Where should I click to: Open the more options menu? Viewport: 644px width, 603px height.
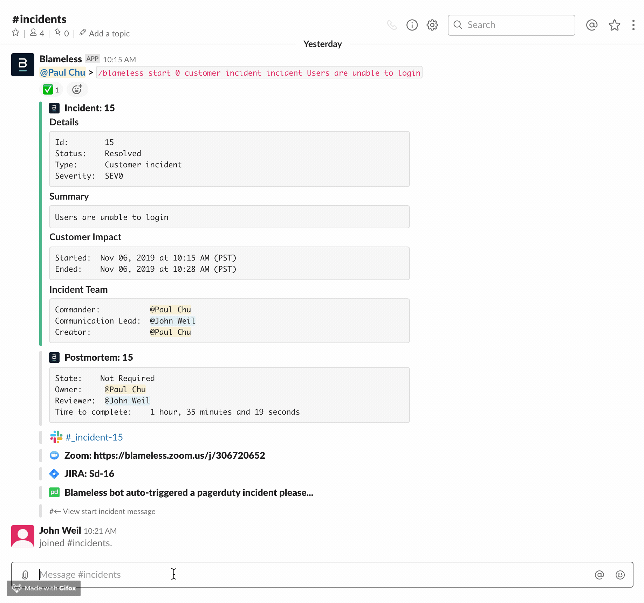(x=633, y=25)
